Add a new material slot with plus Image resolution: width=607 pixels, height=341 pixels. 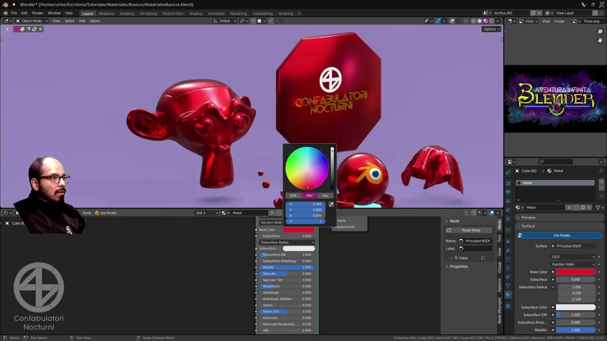602,181
